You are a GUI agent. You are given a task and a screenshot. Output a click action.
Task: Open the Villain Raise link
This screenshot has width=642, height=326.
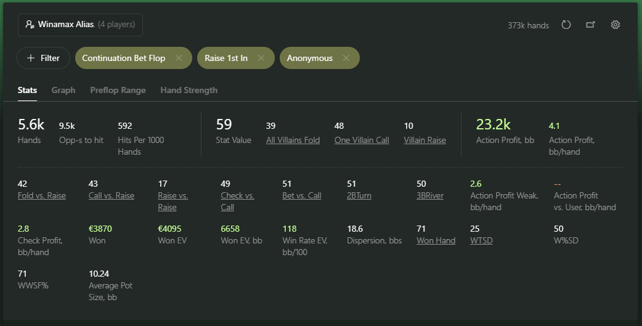[425, 140]
